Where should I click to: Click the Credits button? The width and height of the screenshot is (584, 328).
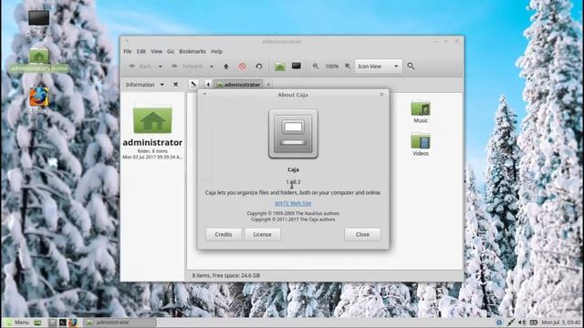[x=224, y=235]
